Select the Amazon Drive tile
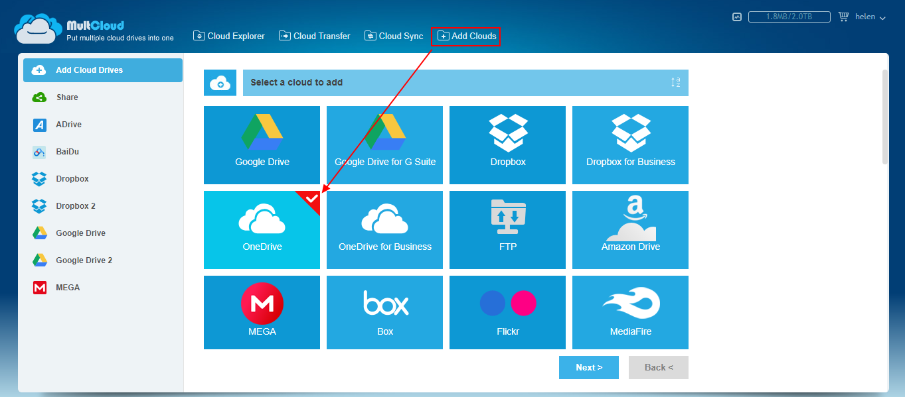This screenshot has height=397, width=905. tap(630, 230)
